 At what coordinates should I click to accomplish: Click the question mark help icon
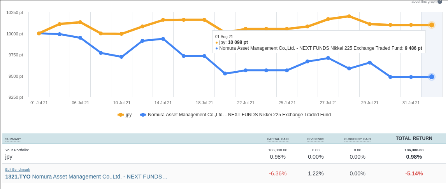(440, 2)
